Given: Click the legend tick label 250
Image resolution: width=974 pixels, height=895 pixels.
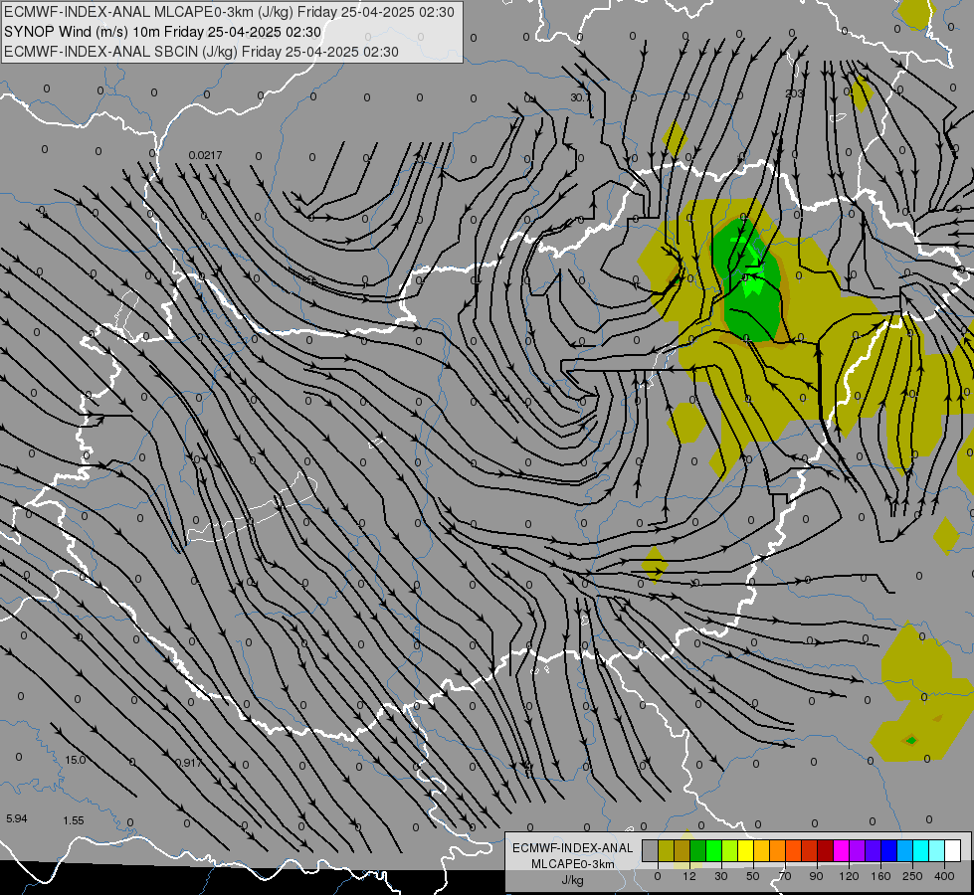Looking at the screenshot, I should [912, 876].
